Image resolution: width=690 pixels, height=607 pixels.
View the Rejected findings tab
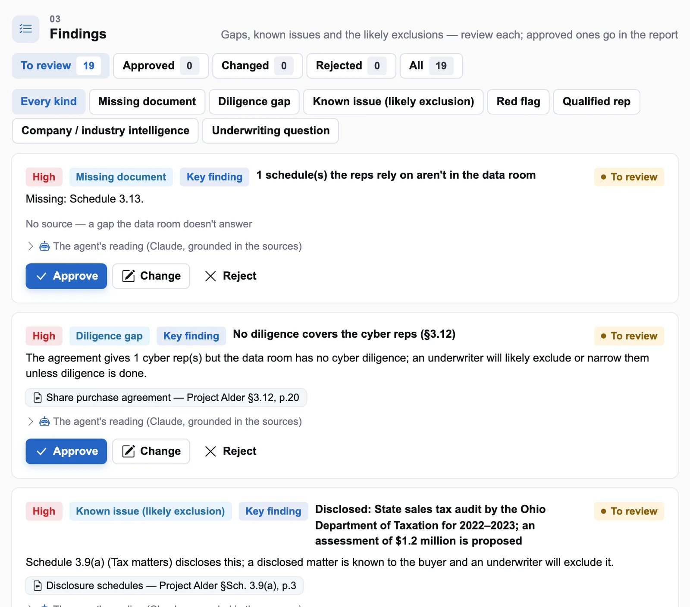(351, 66)
